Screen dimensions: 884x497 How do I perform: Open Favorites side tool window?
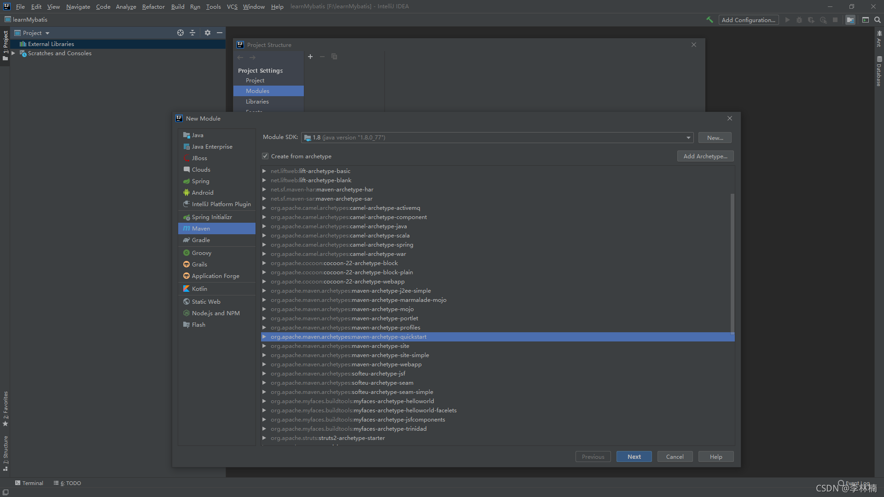click(x=5, y=409)
